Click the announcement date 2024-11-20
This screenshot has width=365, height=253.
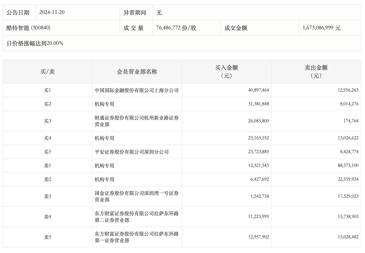tap(52, 12)
